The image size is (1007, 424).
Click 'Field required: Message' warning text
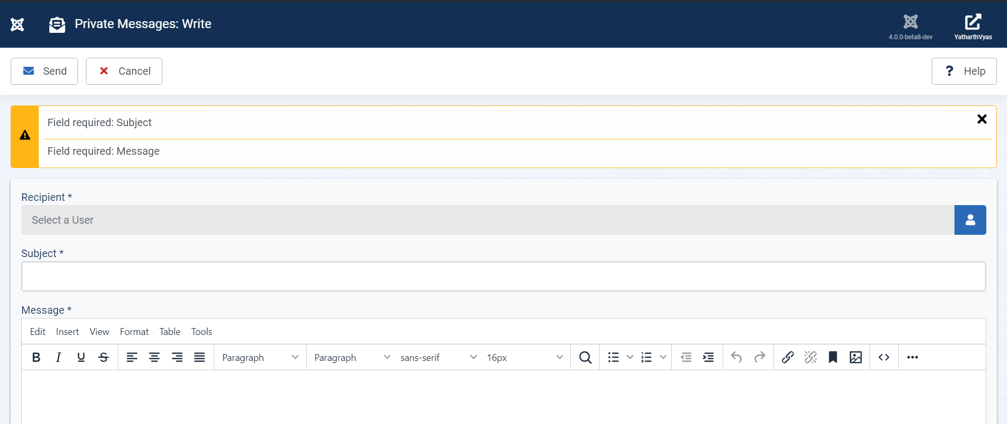pos(103,151)
